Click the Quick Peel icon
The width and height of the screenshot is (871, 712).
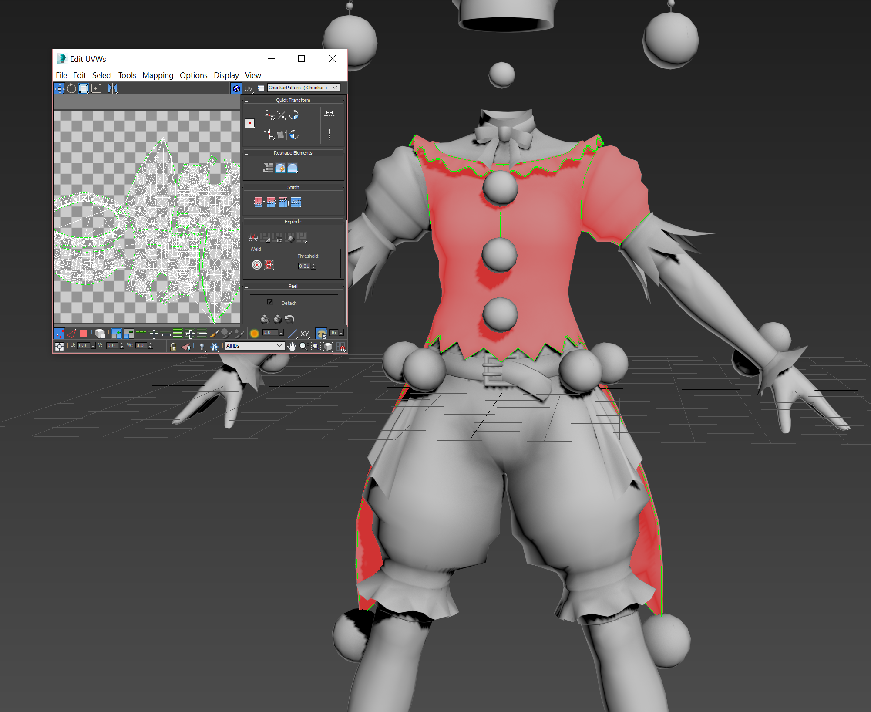tap(265, 319)
